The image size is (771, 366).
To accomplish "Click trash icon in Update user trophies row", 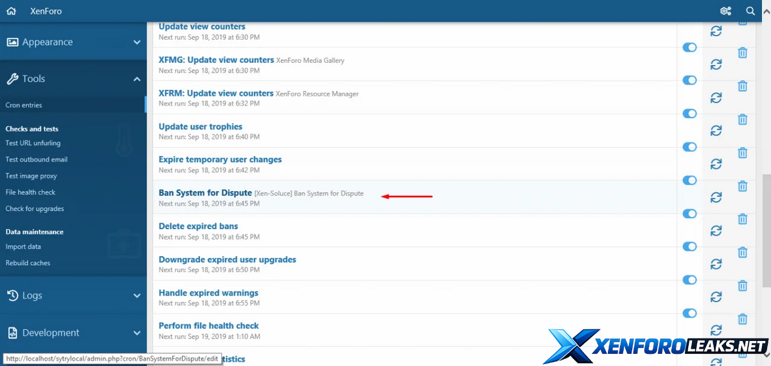I will 742,119.
